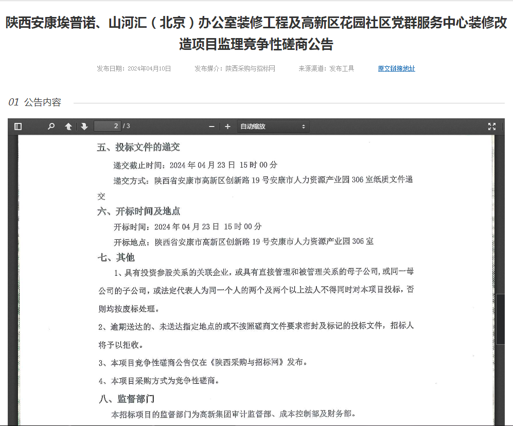Click the line 本招标项目的监督部门为高新集团
This screenshot has height=426, width=513.
233,414
